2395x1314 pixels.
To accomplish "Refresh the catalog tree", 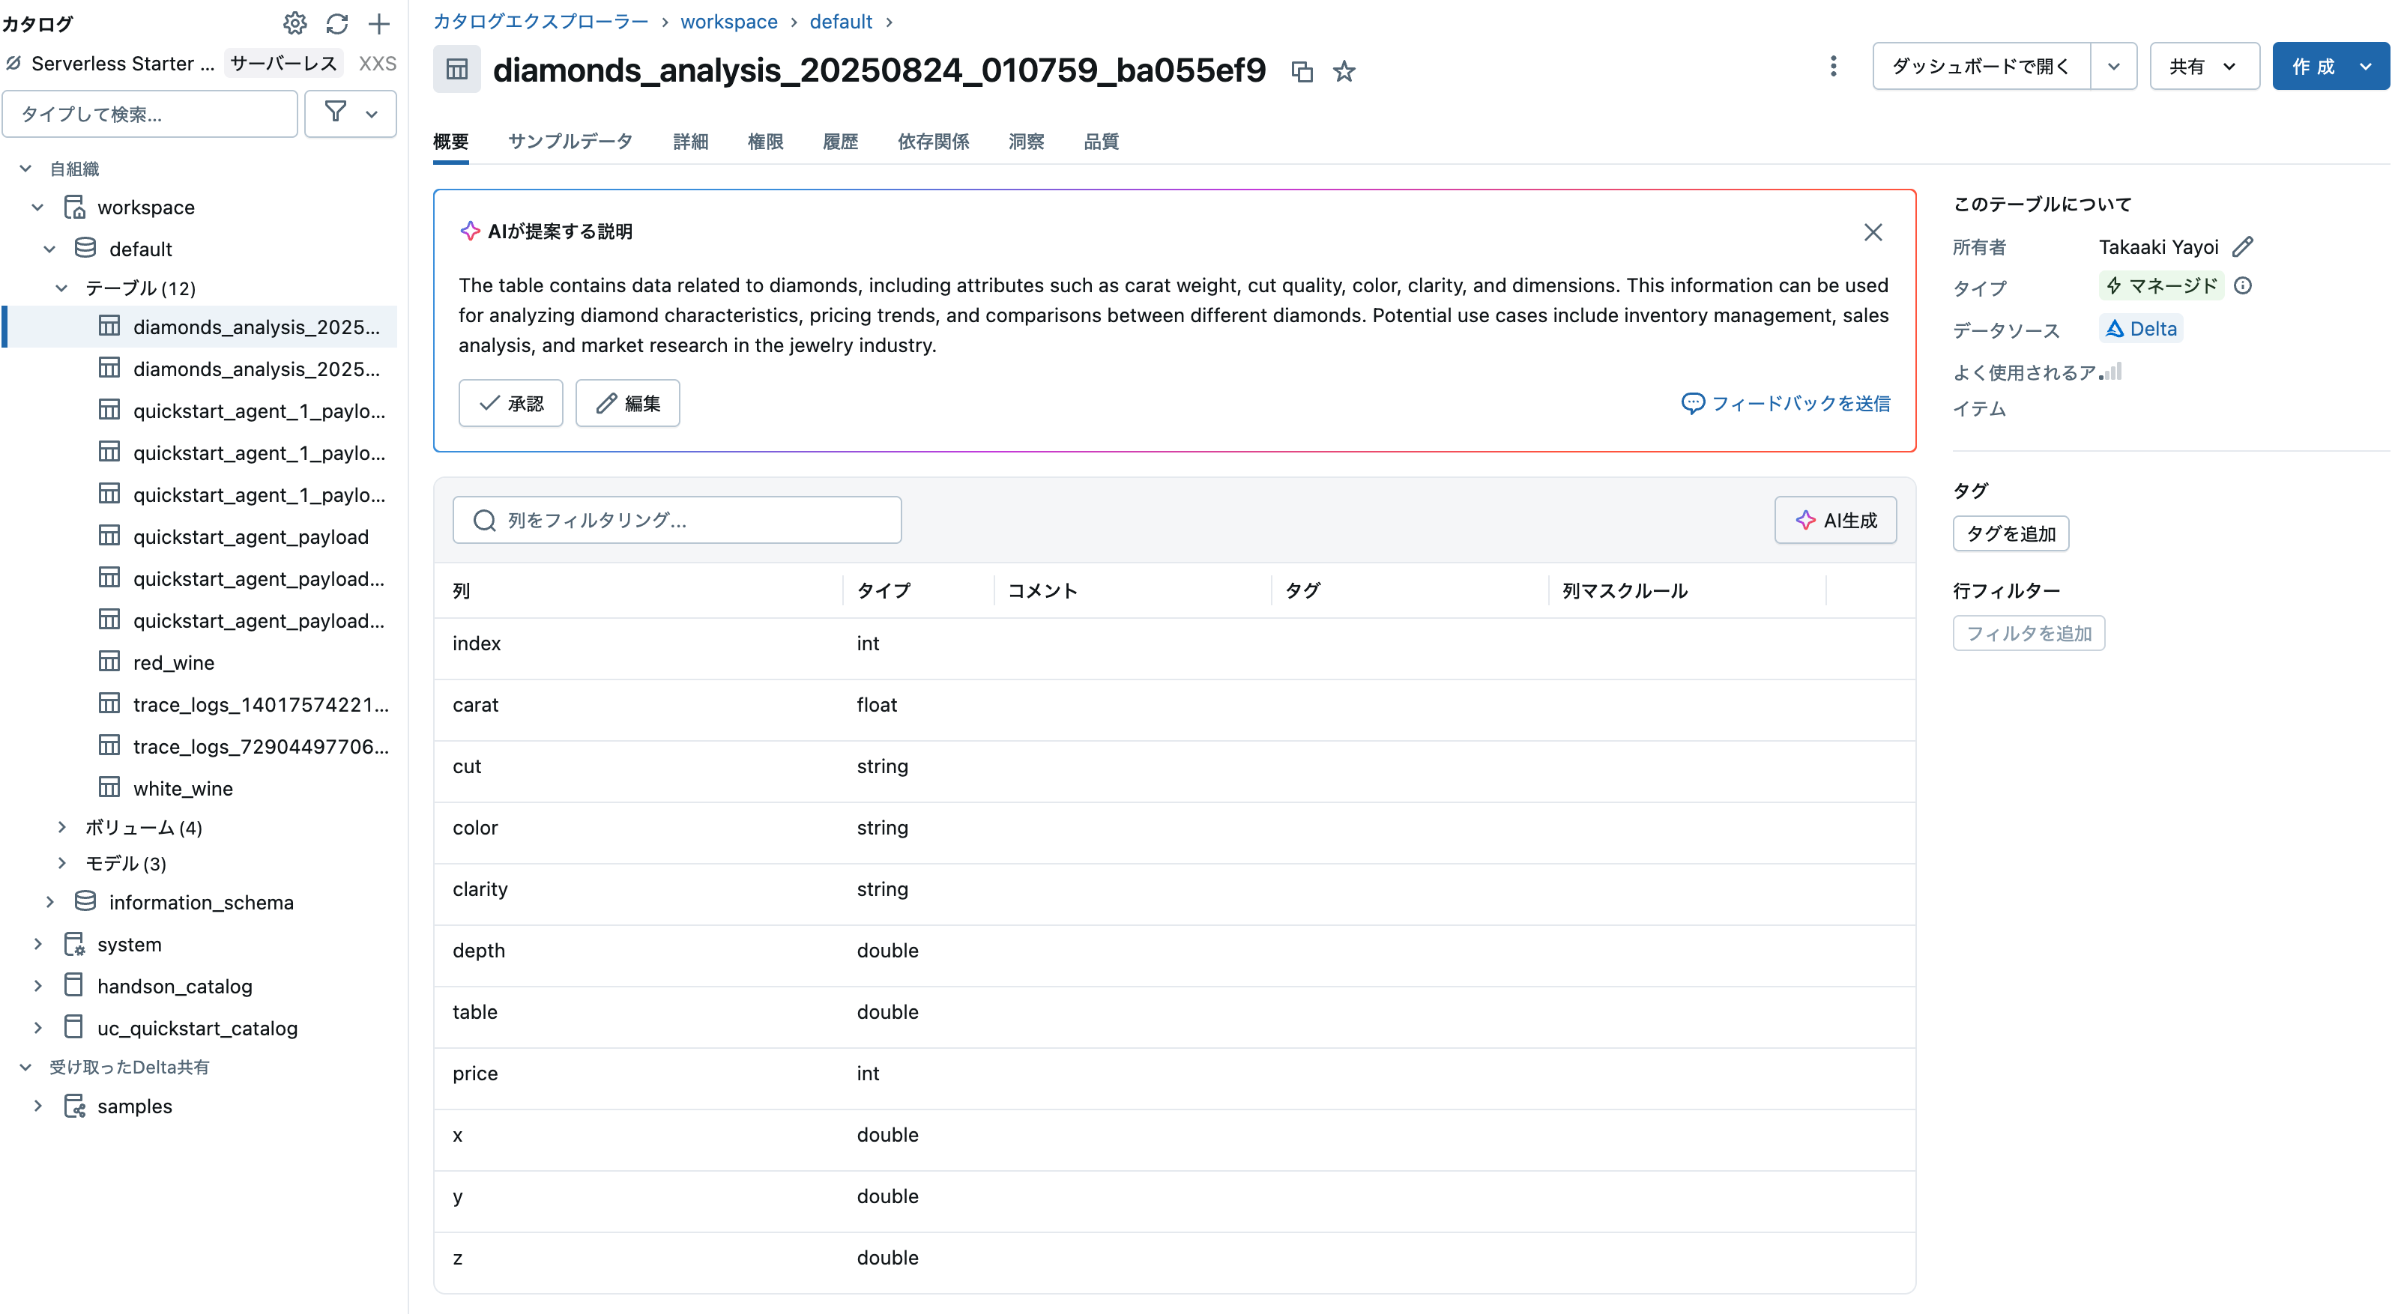I will 336,23.
